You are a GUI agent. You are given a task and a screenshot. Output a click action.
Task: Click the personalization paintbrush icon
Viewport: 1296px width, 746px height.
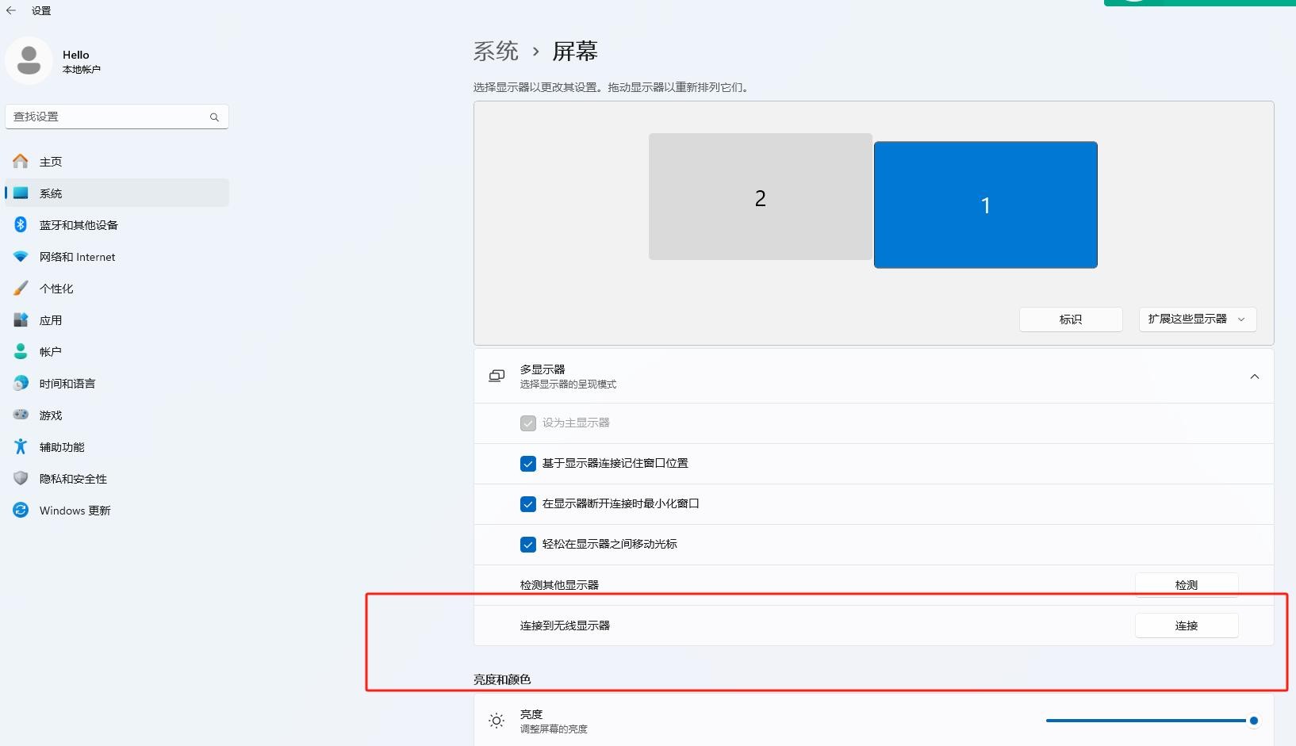pos(21,289)
